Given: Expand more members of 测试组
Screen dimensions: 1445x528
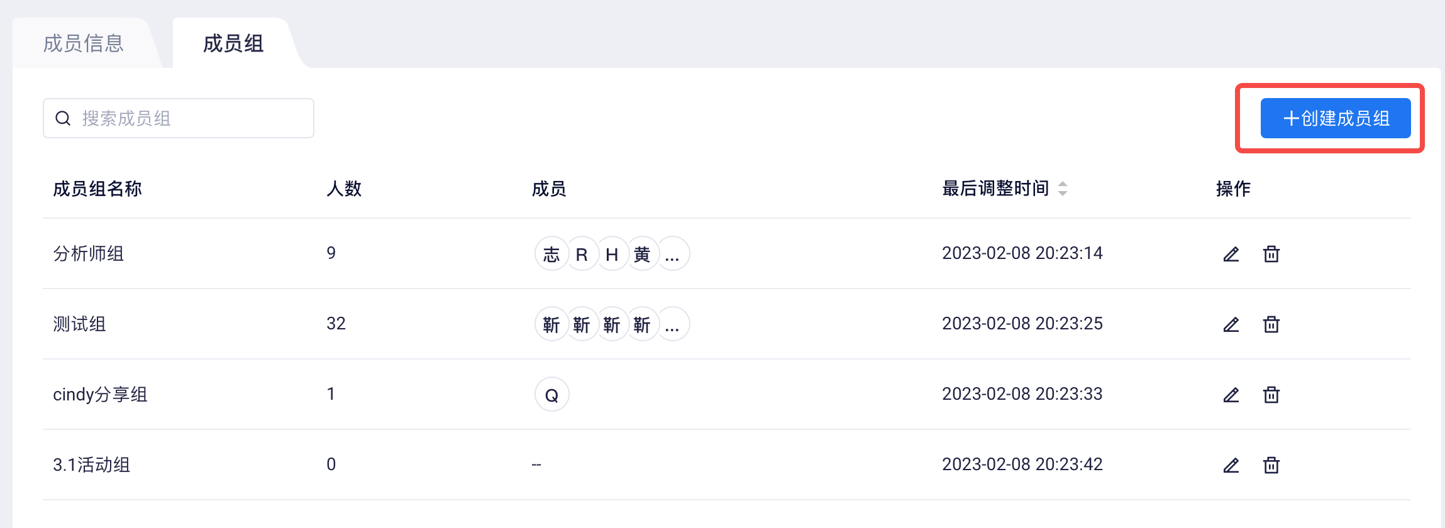Looking at the screenshot, I should [x=672, y=324].
